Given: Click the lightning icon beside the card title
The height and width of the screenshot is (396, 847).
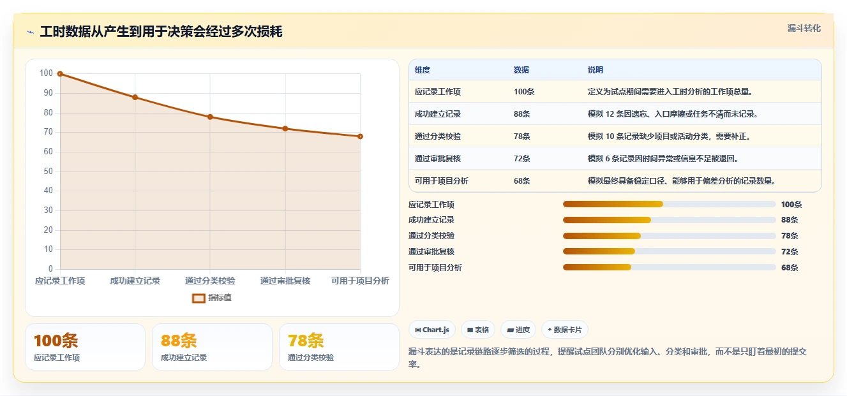Looking at the screenshot, I should 30,33.
